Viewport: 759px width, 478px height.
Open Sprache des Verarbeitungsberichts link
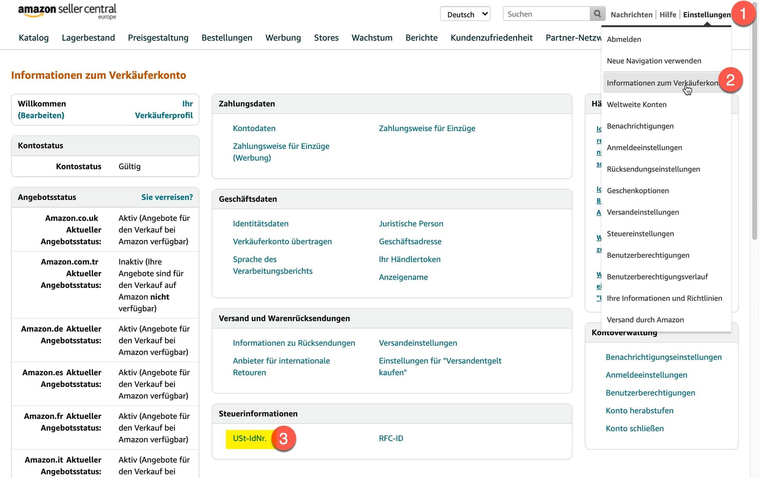coord(273,265)
